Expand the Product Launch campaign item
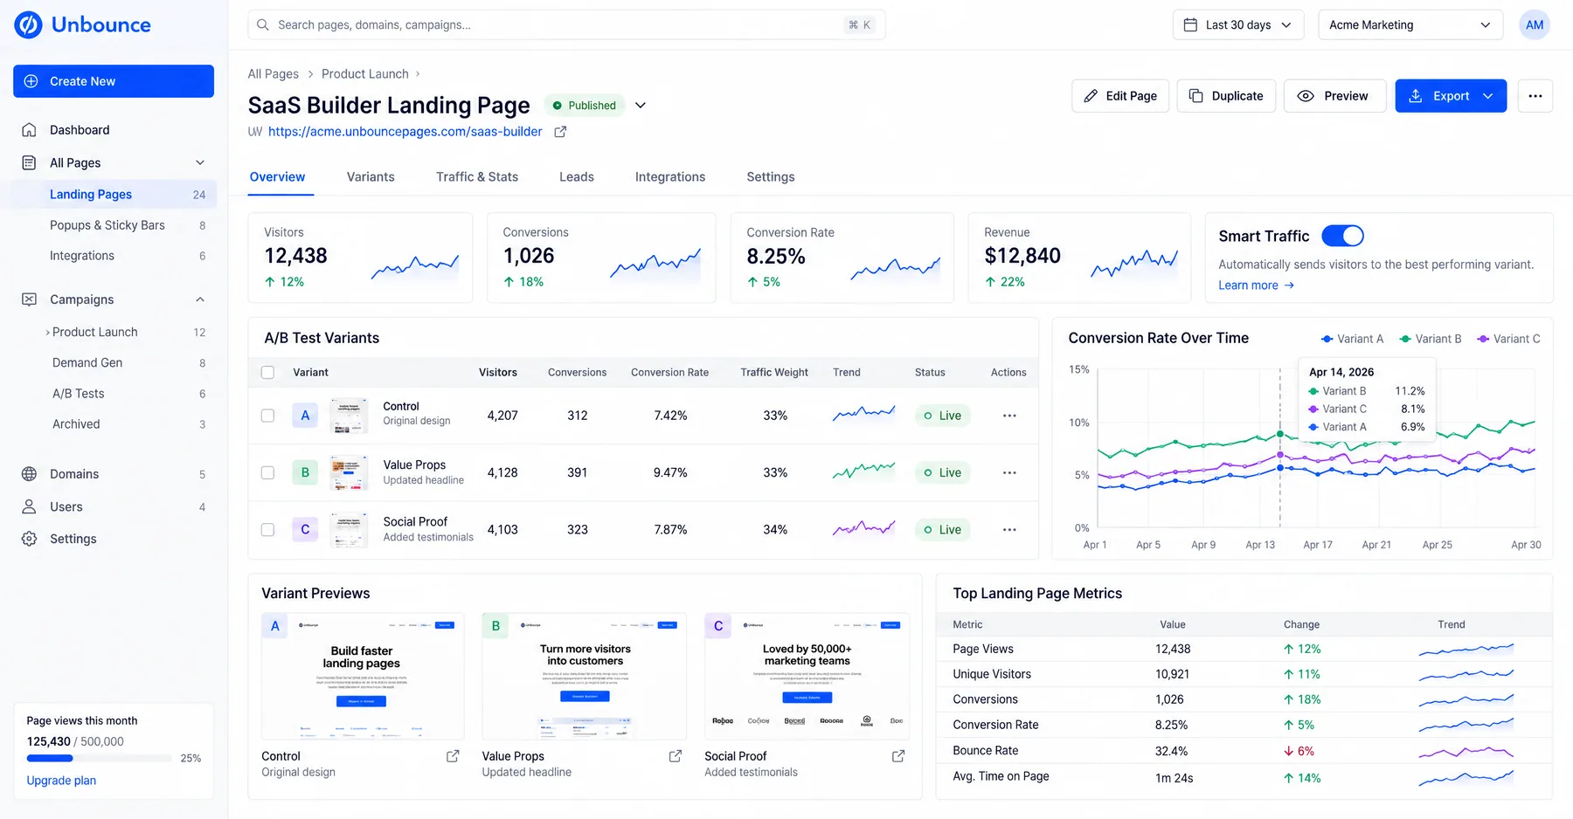This screenshot has height=819, width=1573. click(x=47, y=333)
